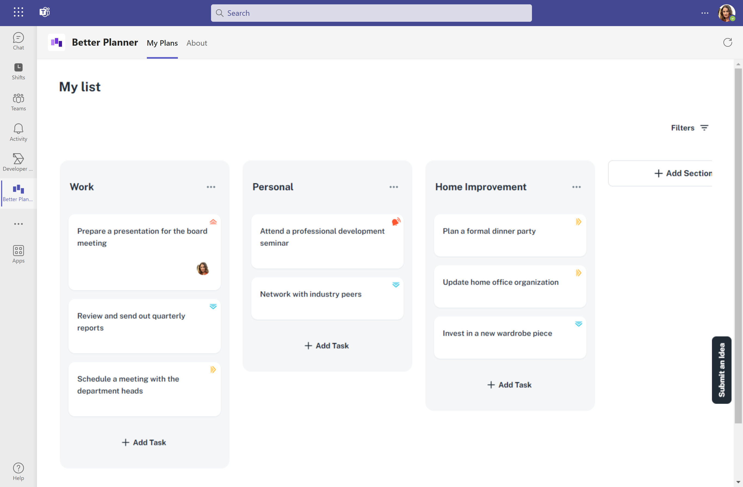This screenshot has height=487, width=743.
Task: Reload the tab with refresh icon
Action: 727,42
